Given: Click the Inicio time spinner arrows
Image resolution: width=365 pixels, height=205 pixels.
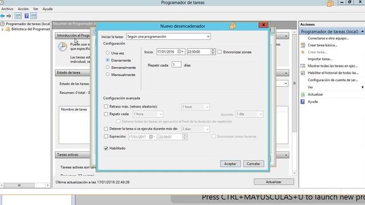Looking at the screenshot, I should tap(213, 52).
